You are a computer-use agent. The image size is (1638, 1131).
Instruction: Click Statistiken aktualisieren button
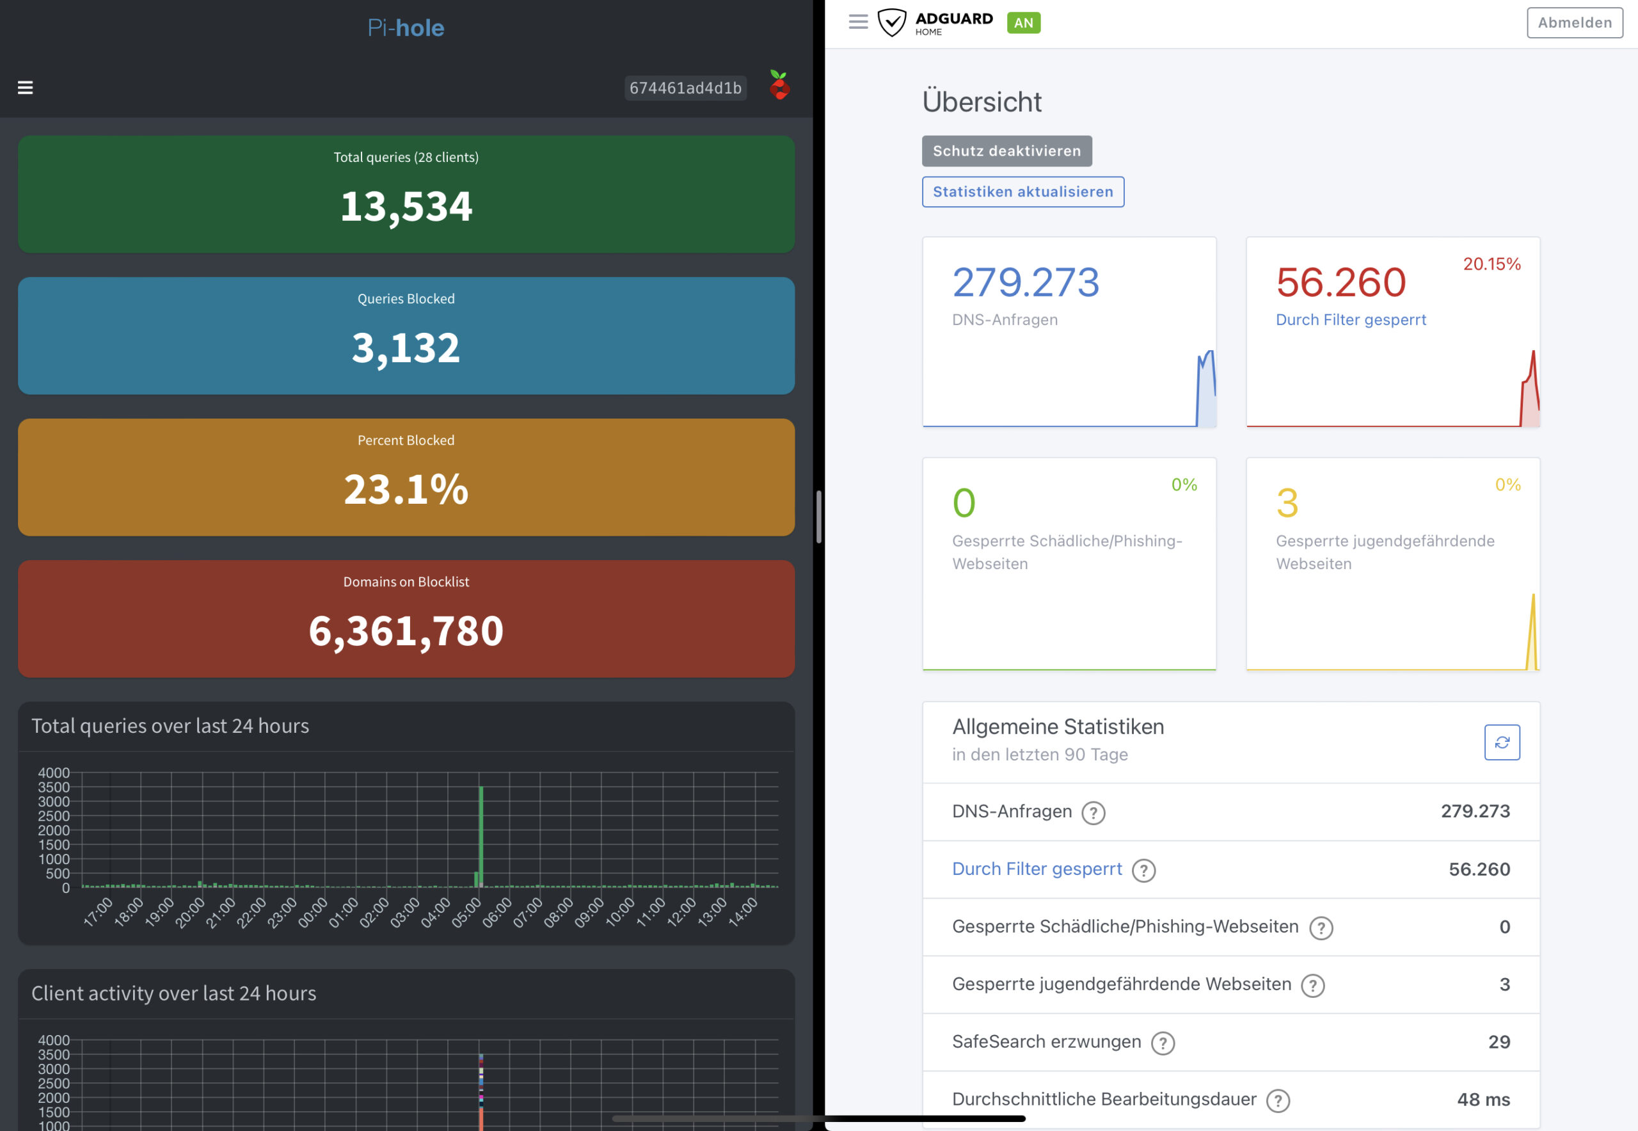pos(1022,191)
